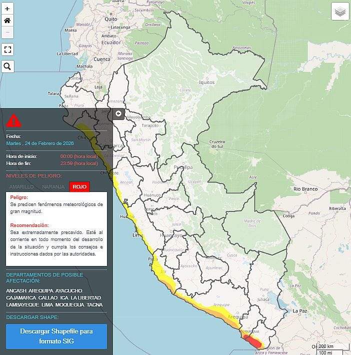Collapse the warning info panel

[118, 113]
